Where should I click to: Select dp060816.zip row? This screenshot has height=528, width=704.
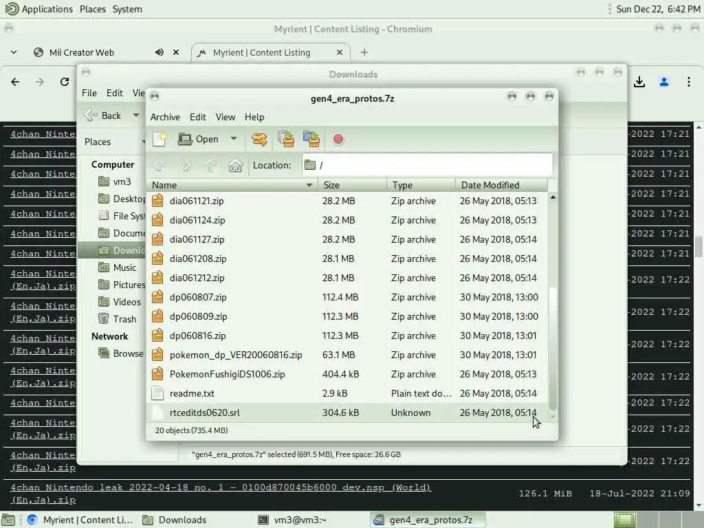pos(347,335)
